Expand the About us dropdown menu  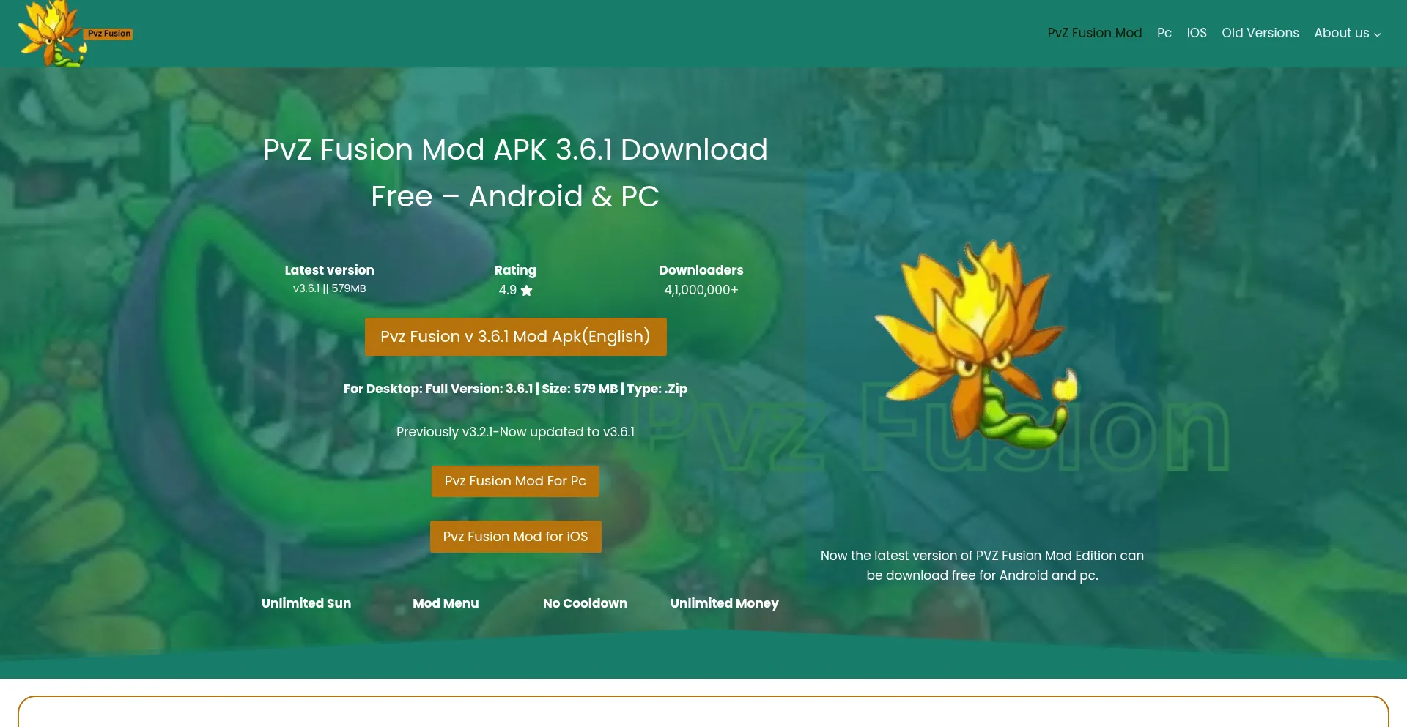coord(1347,33)
